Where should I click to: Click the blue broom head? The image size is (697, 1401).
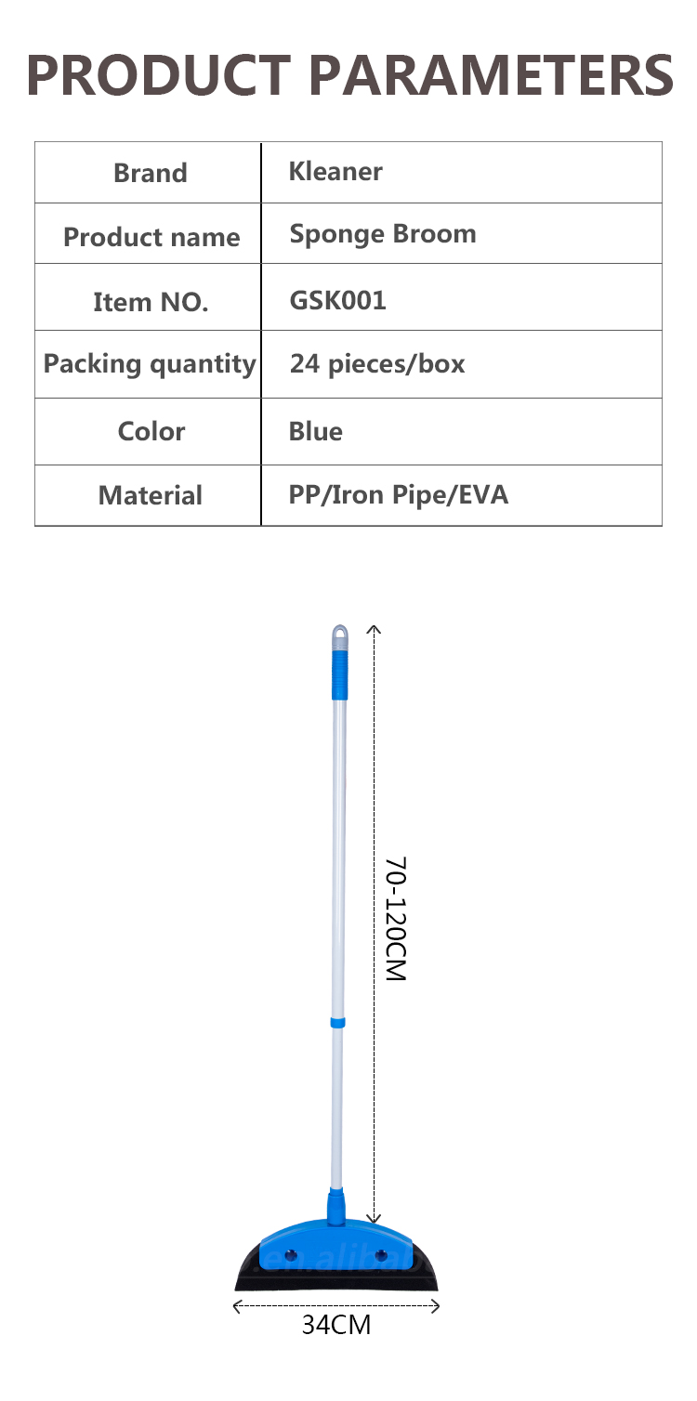[x=335, y=1239]
